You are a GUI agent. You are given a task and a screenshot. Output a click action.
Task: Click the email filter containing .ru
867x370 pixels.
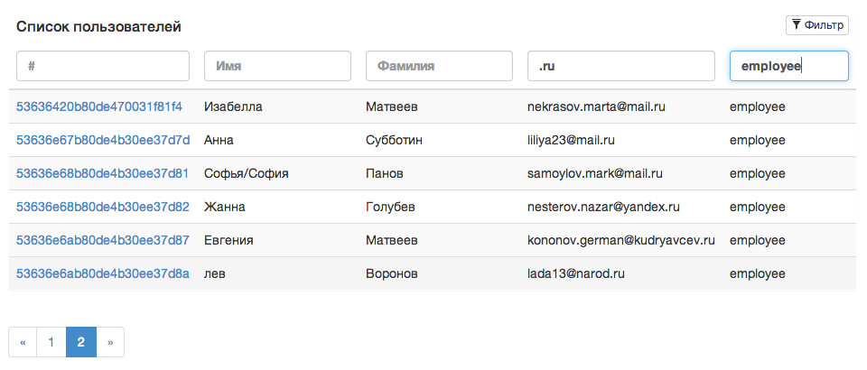[621, 66]
